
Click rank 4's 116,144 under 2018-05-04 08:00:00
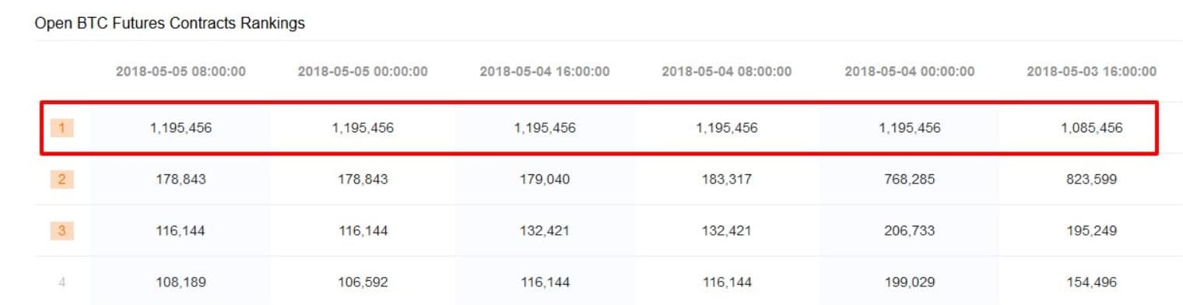(x=727, y=282)
